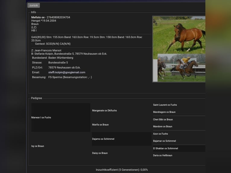The height and width of the screenshot is (173, 231).
Task: Select Azor ox Fuchs ancestor
Action: tap(160, 134)
